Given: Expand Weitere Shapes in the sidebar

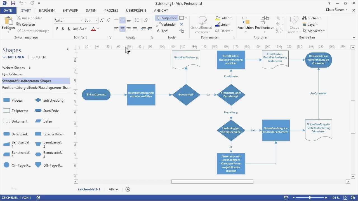Looking at the screenshot, I should coord(13,68).
